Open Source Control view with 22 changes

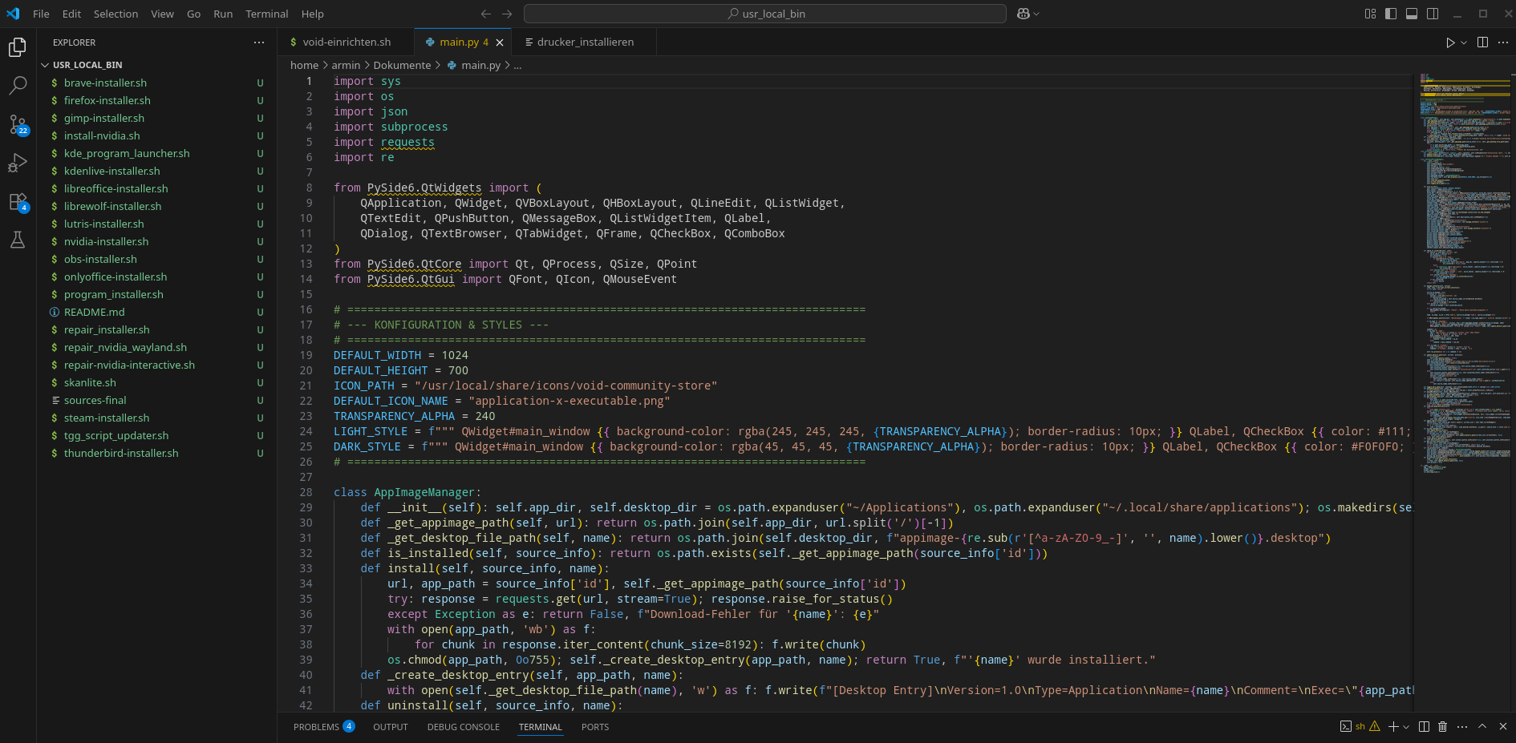18,124
